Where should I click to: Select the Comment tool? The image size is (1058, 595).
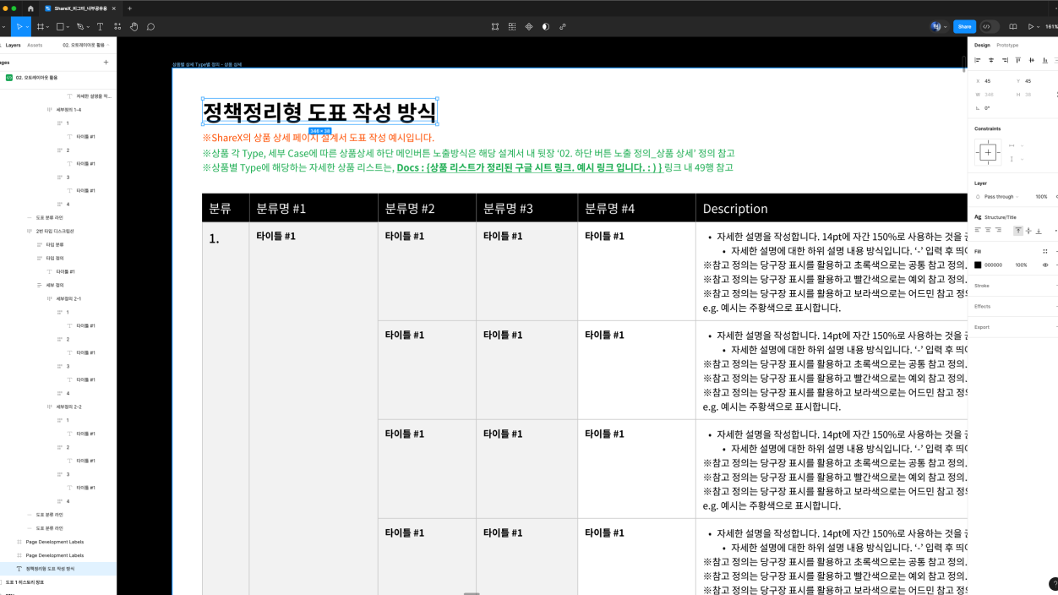pos(150,27)
